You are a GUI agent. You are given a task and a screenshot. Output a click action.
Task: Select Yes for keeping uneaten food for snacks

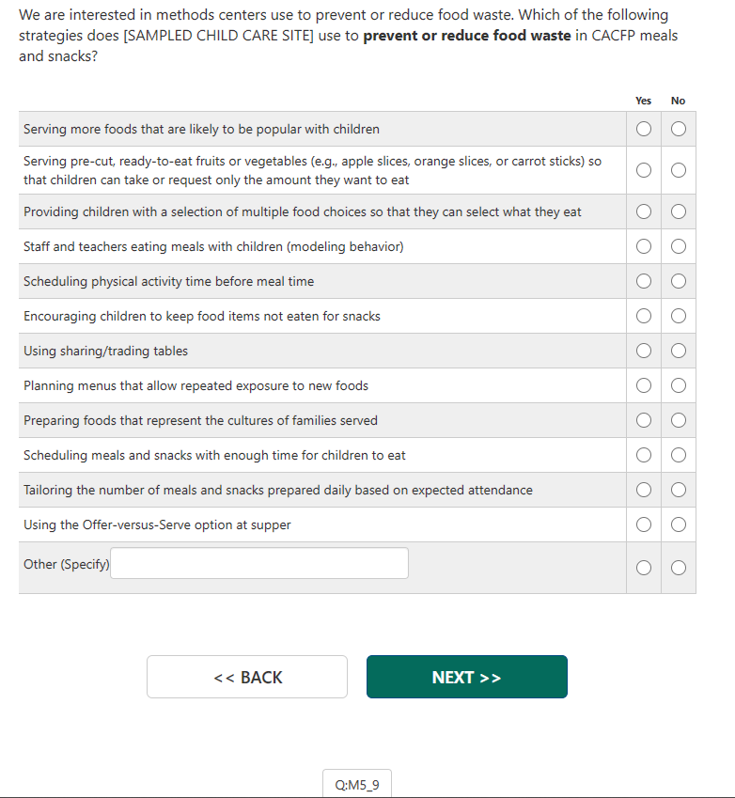(644, 317)
